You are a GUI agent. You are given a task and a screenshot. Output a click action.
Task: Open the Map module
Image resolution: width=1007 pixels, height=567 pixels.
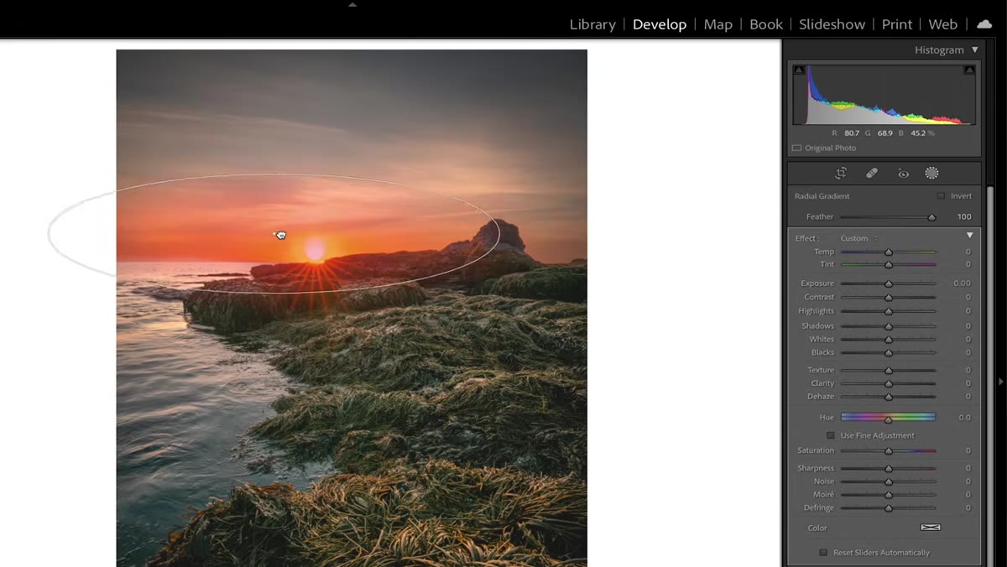pos(717,24)
